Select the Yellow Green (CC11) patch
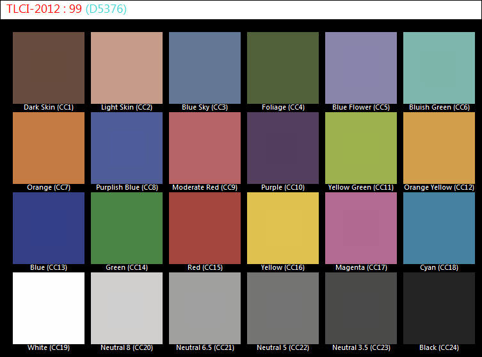482x357 pixels. coord(361,148)
